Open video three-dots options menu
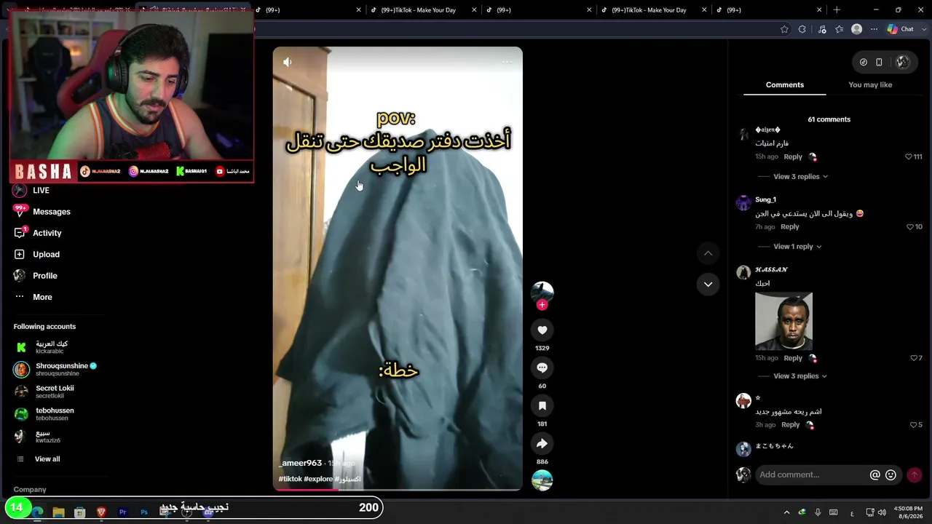The width and height of the screenshot is (932, 524). coord(507,62)
